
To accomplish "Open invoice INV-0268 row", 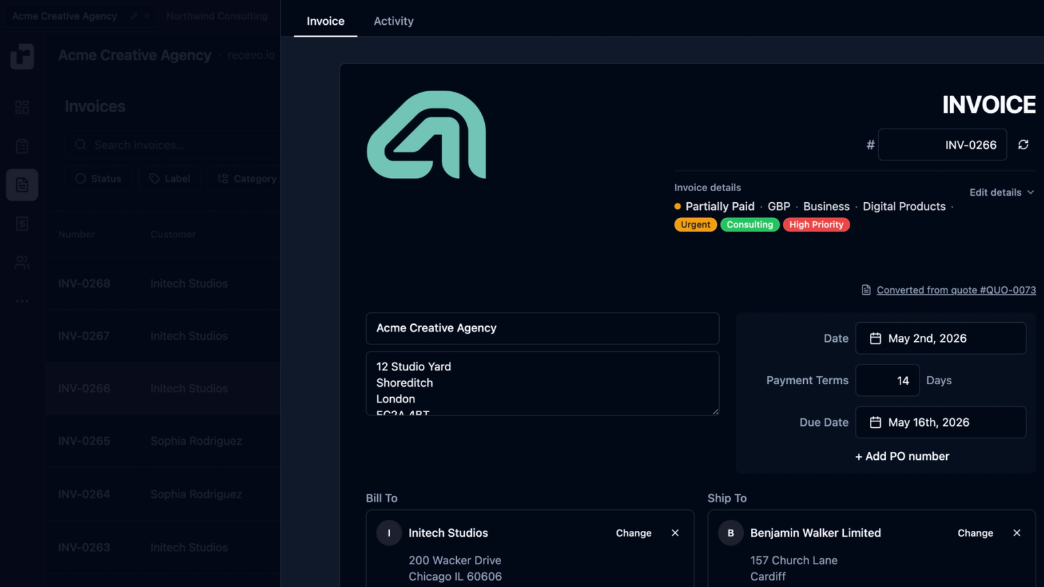I will pos(163,284).
